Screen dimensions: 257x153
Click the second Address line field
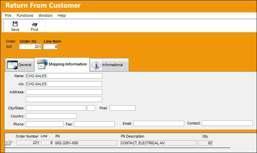64,99
